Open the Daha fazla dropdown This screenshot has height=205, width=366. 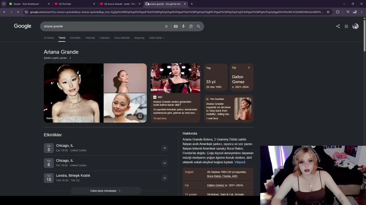click(x=157, y=38)
